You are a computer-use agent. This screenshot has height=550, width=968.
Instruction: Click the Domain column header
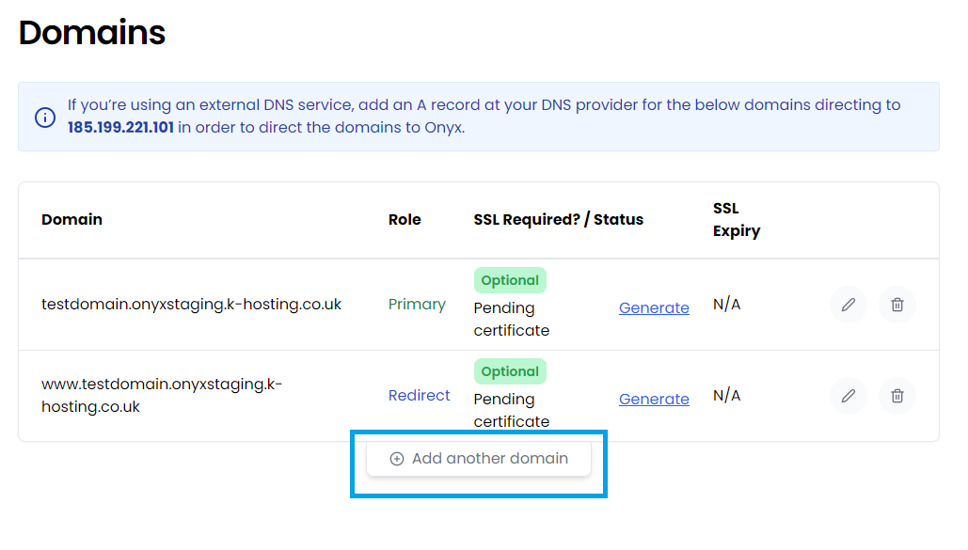(71, 220)
